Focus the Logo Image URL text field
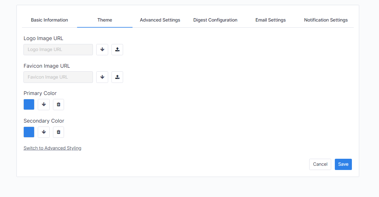This screenshot has width=379, height=197. pyautogui.click(x=58, y=49)
